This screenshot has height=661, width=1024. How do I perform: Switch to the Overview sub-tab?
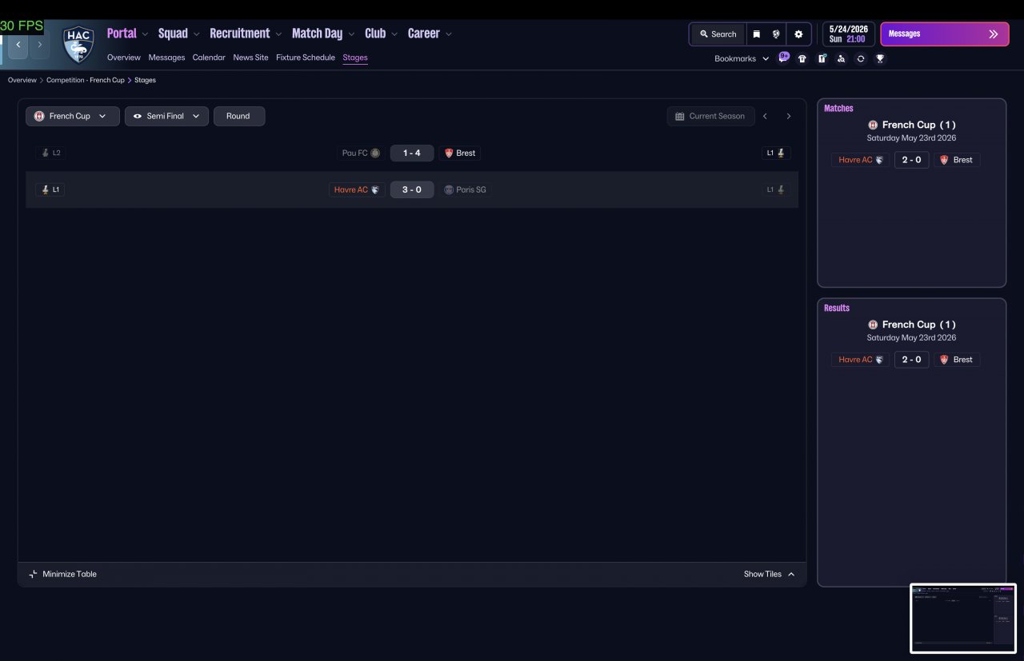pos(124,58)
